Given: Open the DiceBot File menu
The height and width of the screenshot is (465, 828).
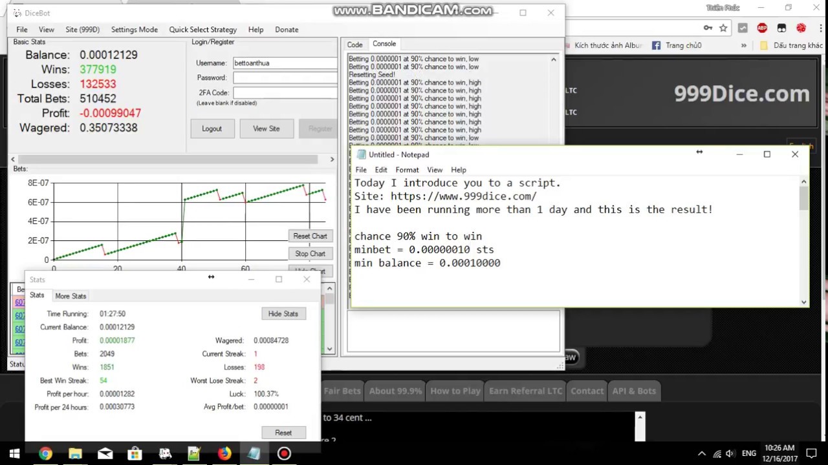Looking at the screenshot, I should click(22, 30).
